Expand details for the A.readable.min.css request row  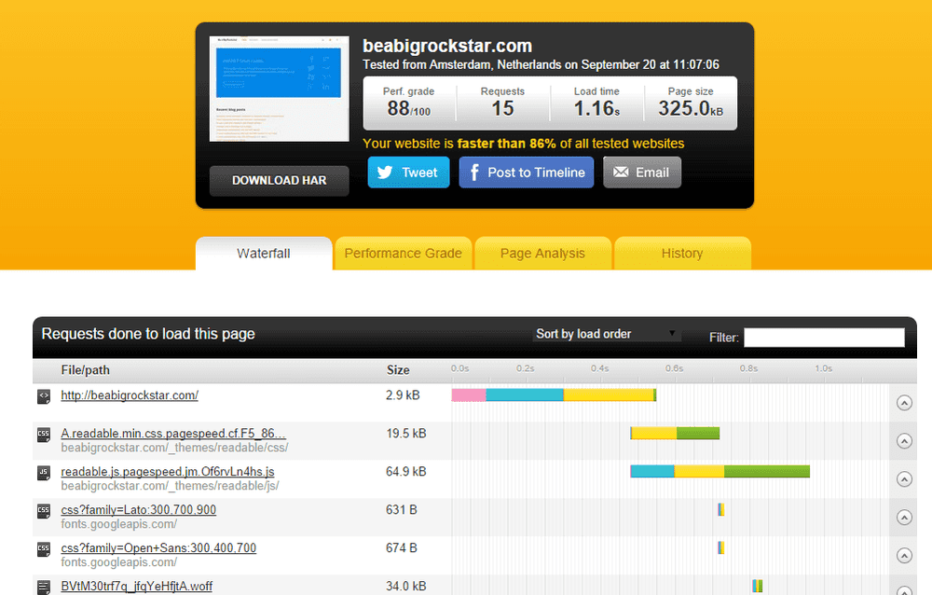904,441
